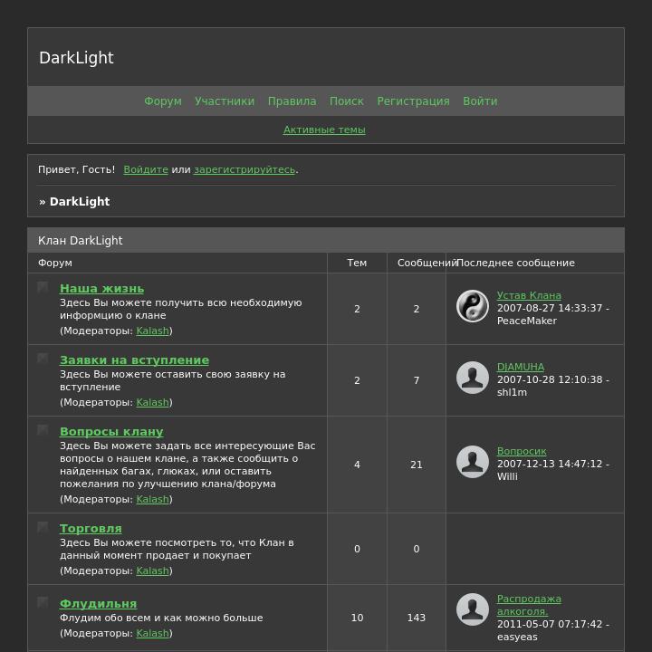Click the » DarkLight breadcrumb
This screenshot has height=652, width=652.
tap(74, 202)
